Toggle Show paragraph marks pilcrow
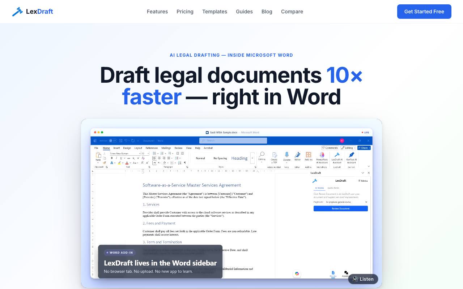Screen dimensions: 463x289 (185, 163)
